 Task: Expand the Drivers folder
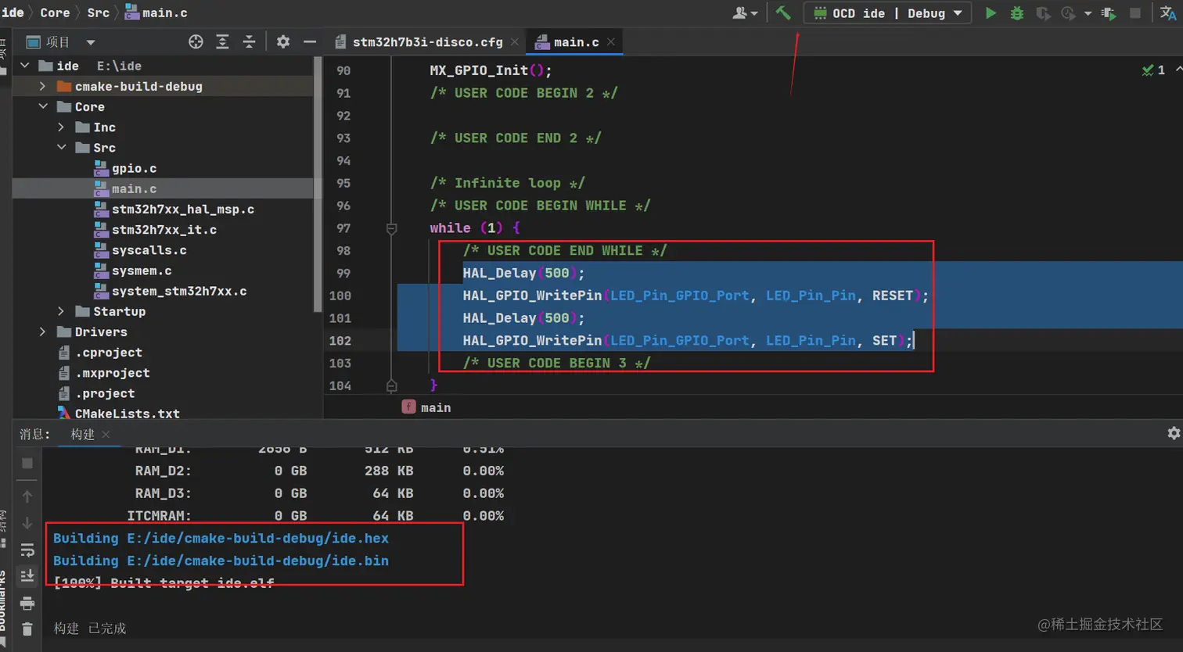(42, 331)
